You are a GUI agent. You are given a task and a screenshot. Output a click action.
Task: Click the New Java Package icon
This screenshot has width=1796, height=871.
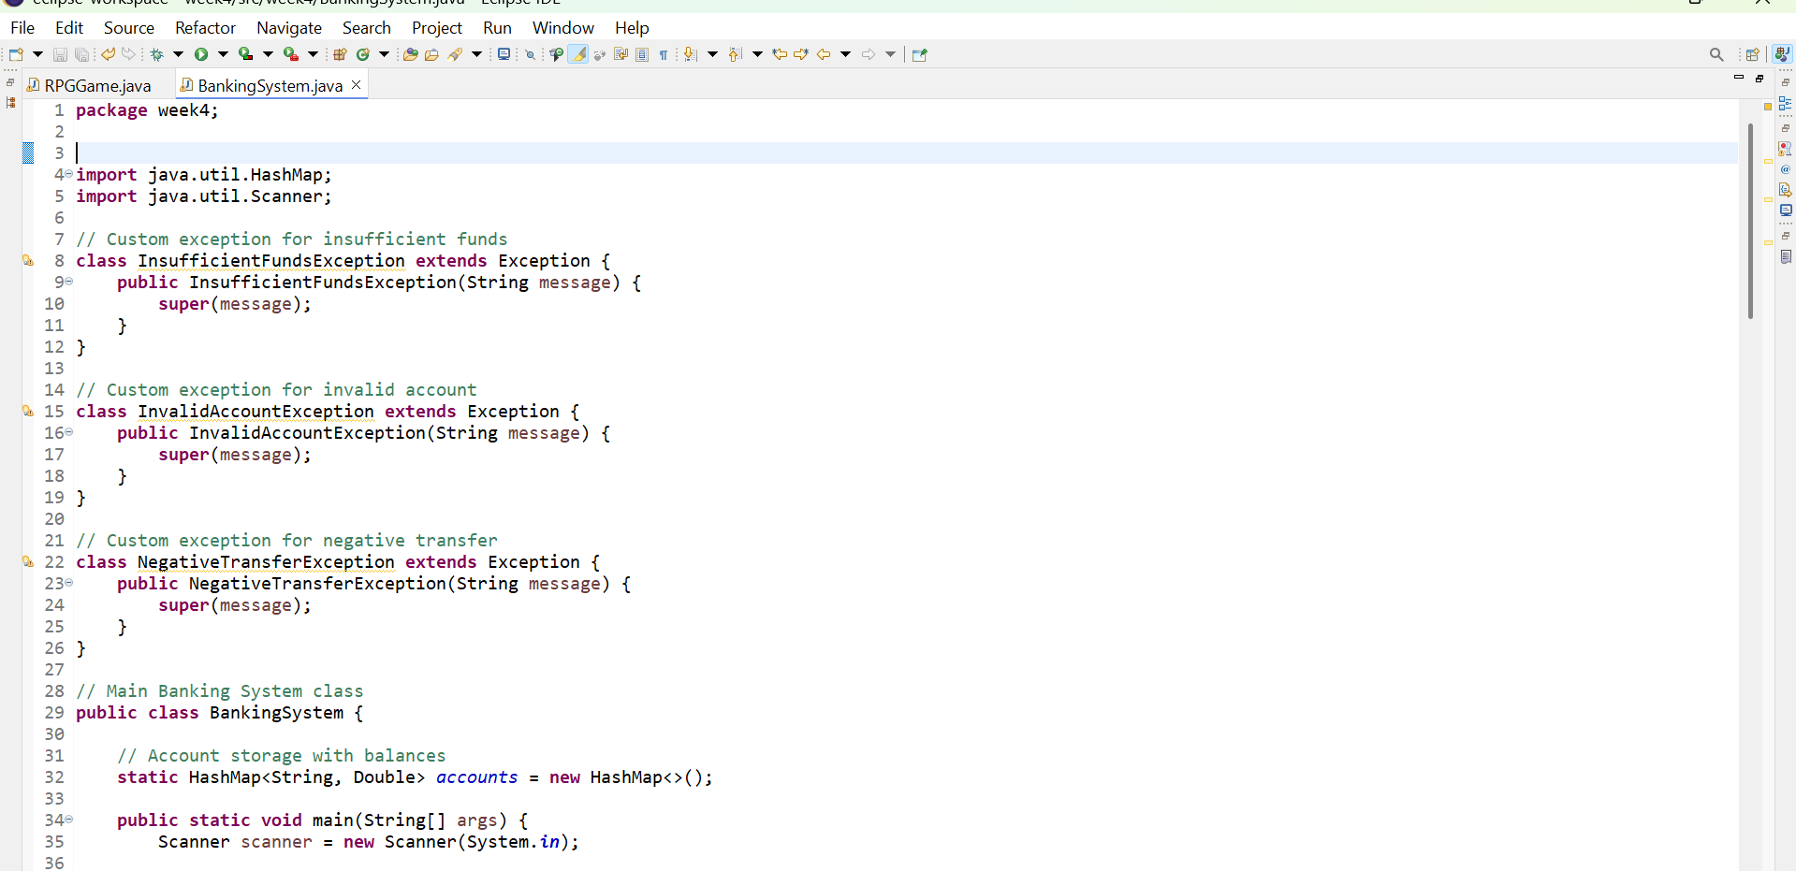(341, 55)
